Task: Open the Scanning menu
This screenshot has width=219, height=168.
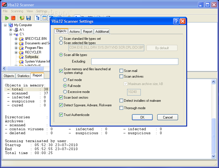Action: point(17,11)
